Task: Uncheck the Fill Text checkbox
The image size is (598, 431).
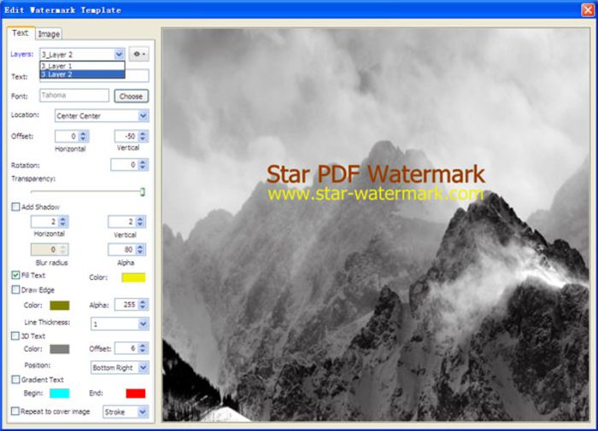Action: click(15, 275)
